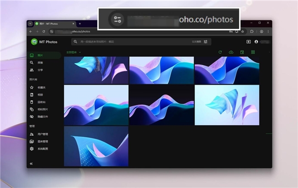Viewport: 298px width, 188px height.
Task: Open the browser tab list dropdown arrow
Action: click(30, 23)
